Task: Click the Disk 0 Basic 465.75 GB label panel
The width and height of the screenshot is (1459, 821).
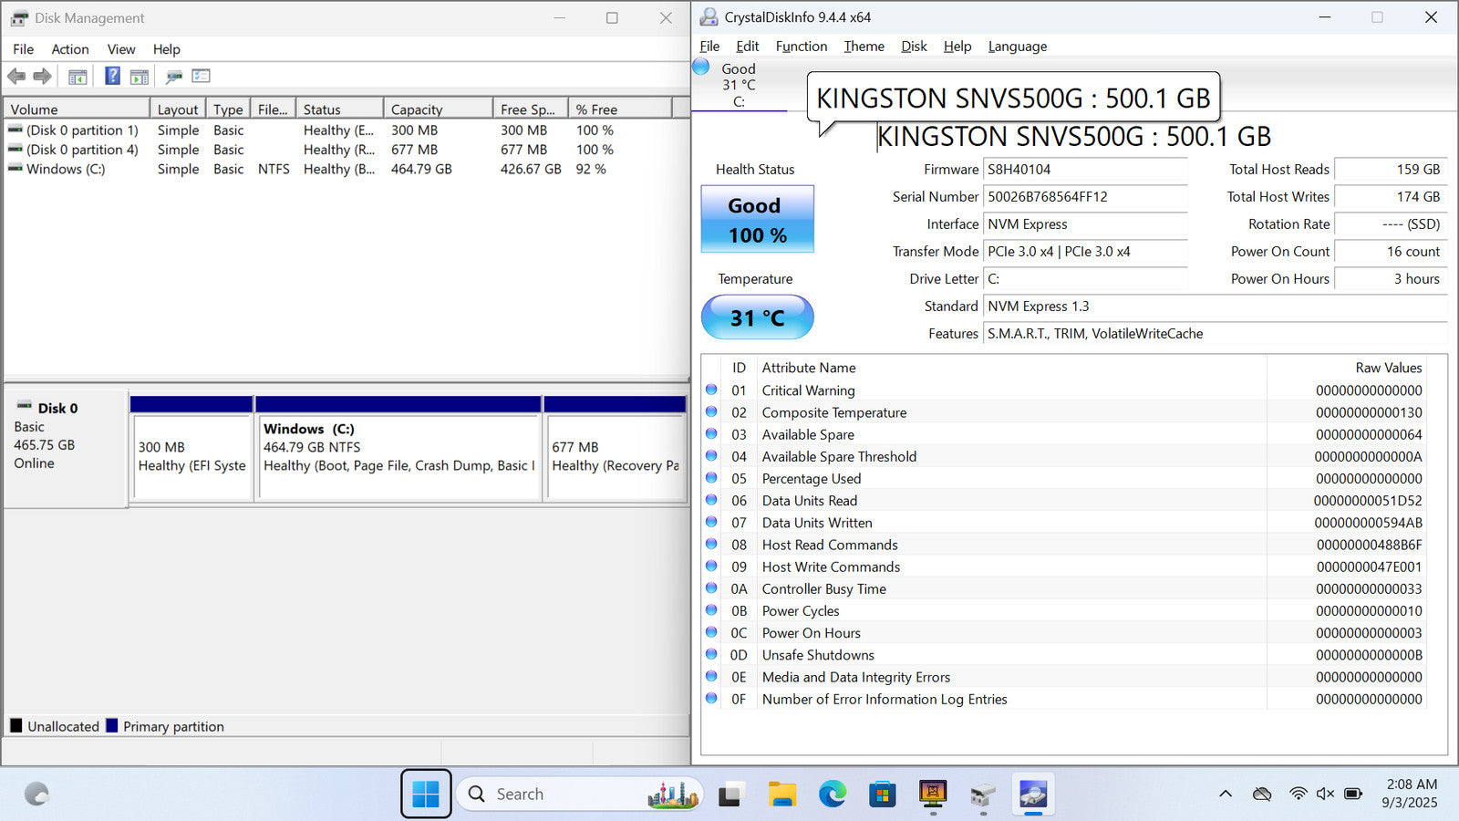Action: [66, 447]
